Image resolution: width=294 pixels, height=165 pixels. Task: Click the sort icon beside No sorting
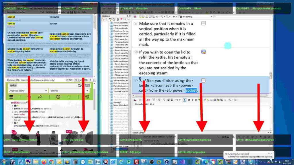(181, 17)
